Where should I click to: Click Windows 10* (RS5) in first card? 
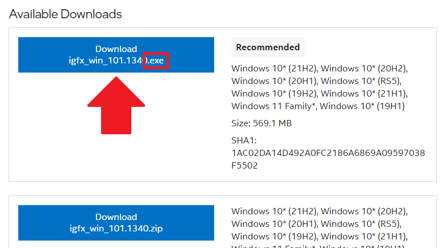(361, 81)
